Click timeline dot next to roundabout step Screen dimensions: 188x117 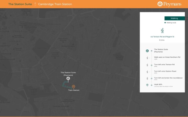152,78
